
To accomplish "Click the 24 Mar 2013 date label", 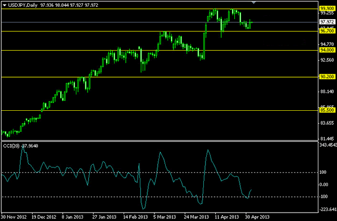I will 197,217.
